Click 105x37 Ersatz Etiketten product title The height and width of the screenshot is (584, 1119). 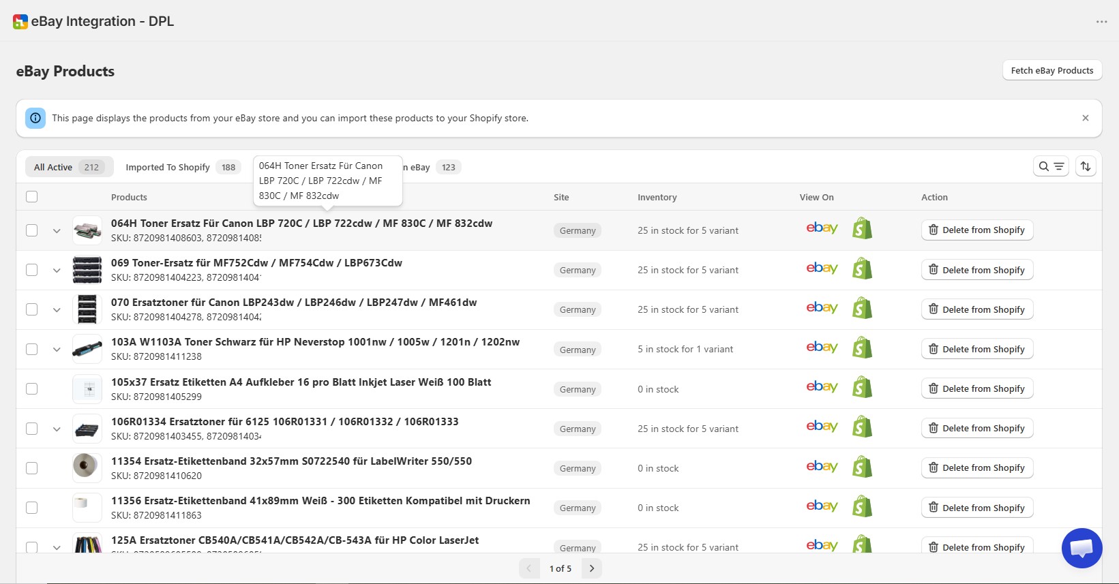pyautogui.click(x=301, y=382)
